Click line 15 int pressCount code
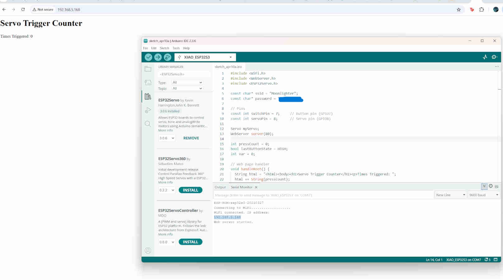503x280 pixels. pos(250,144)
